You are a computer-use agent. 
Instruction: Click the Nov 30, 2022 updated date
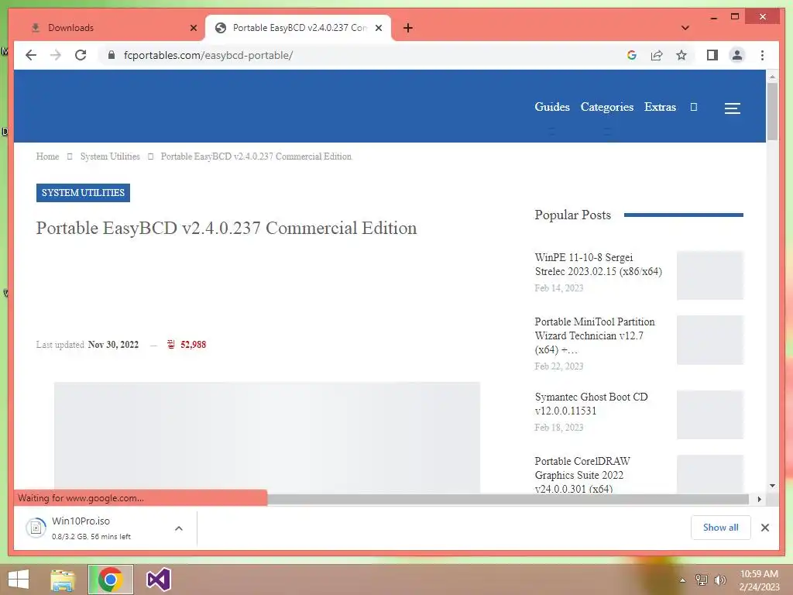tap(113, 345)
